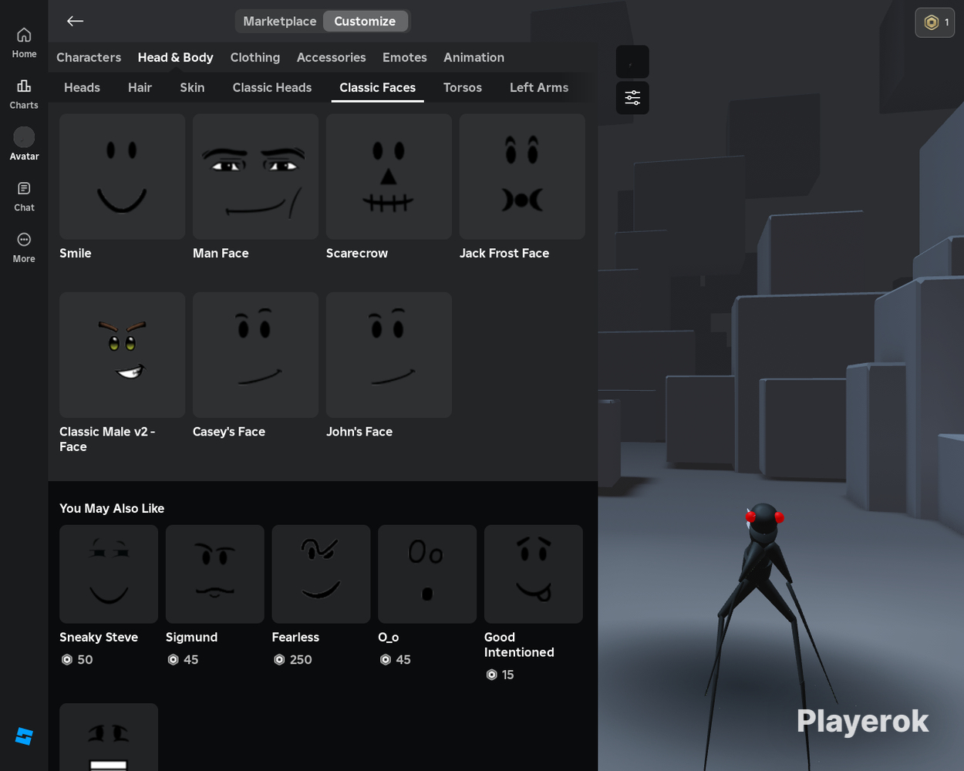Equip the Man Face thumbnail
The image size is (964, 771).
255,177
